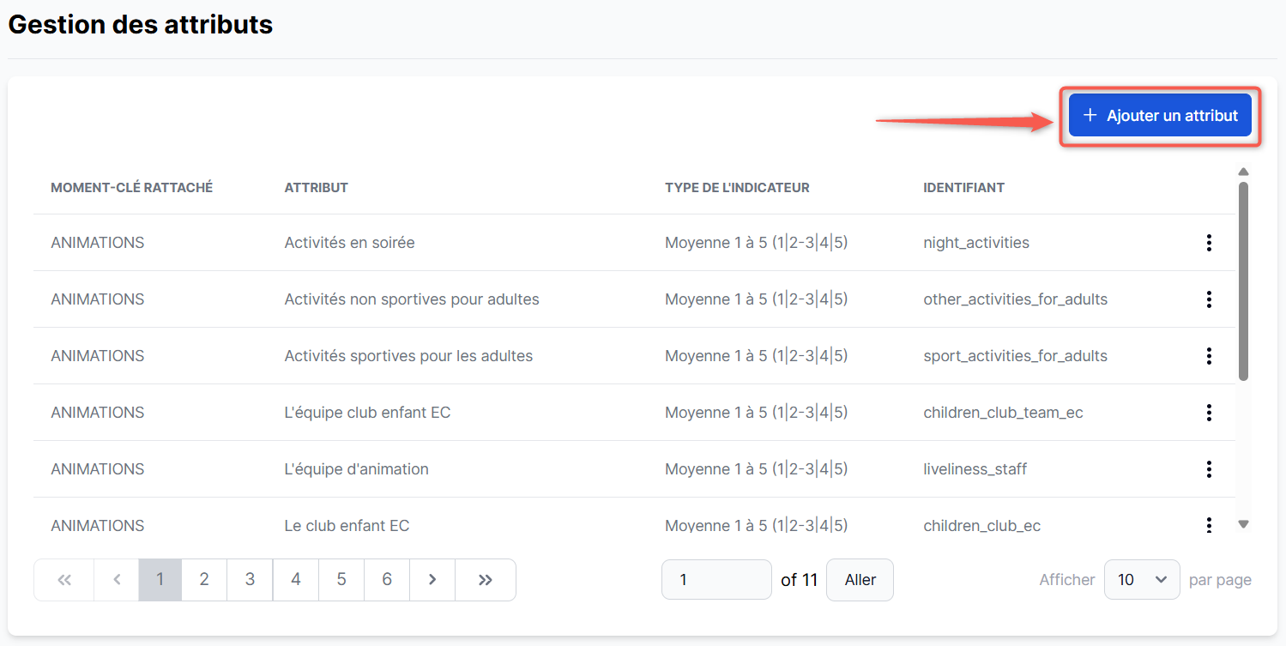Open the rows per page dropdown

point(1142,580)
